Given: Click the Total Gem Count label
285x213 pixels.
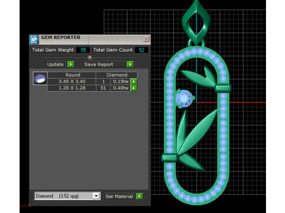Looking at the screenshot, I should 113,50.
